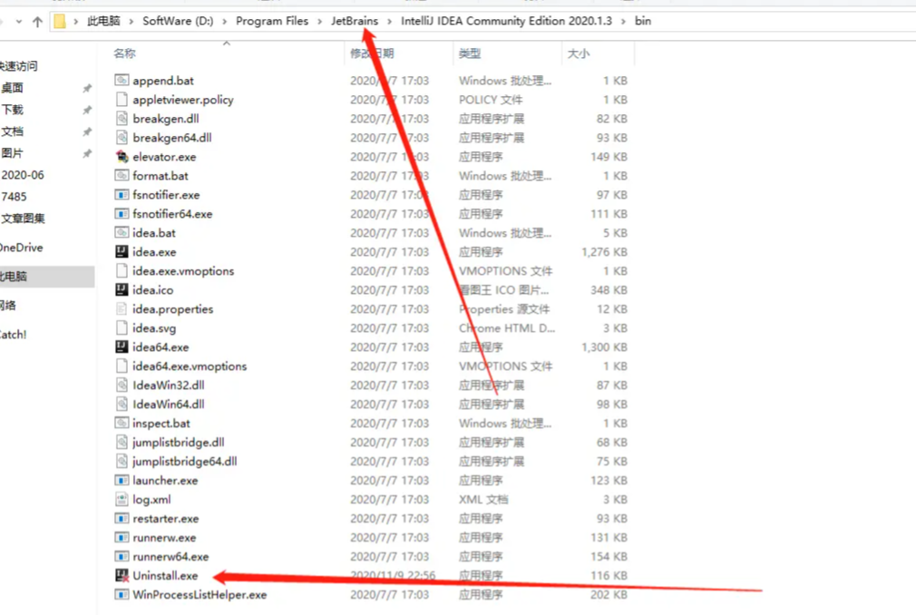916x615 pixels.
Task: Select the idea64.exe.vmoptions file name
Action: pyautogui.click(x=190, y=366)
